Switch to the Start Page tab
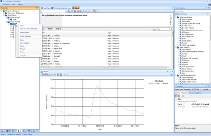Screen dimensions: 211x136 [x=46, y=8]
